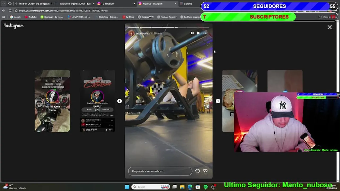Open the deivpr story thumbnail

pos(97,101)
